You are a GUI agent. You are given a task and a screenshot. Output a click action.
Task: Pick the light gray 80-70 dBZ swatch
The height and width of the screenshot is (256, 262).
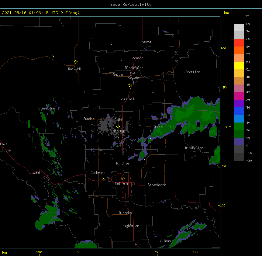[x=239, y=28]
